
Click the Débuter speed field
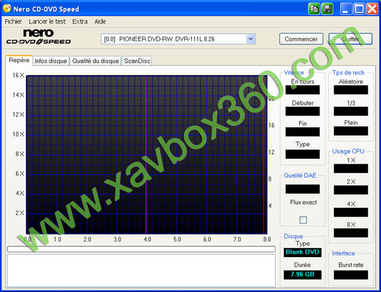click(302, 111)
